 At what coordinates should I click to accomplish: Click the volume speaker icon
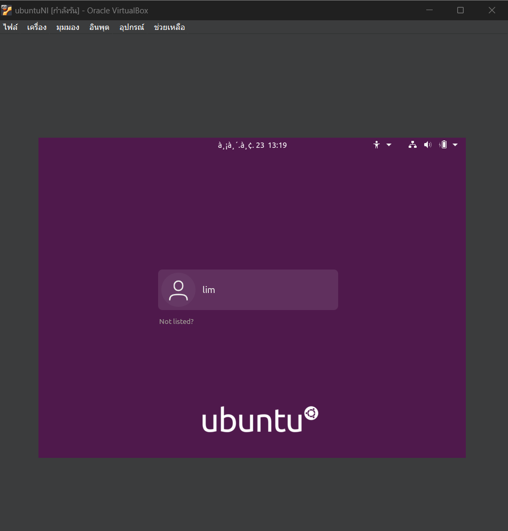coord(427,145)
